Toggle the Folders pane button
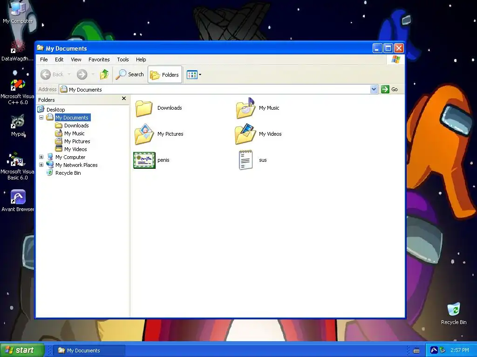 pyautogui.click(x=165, y=74)
